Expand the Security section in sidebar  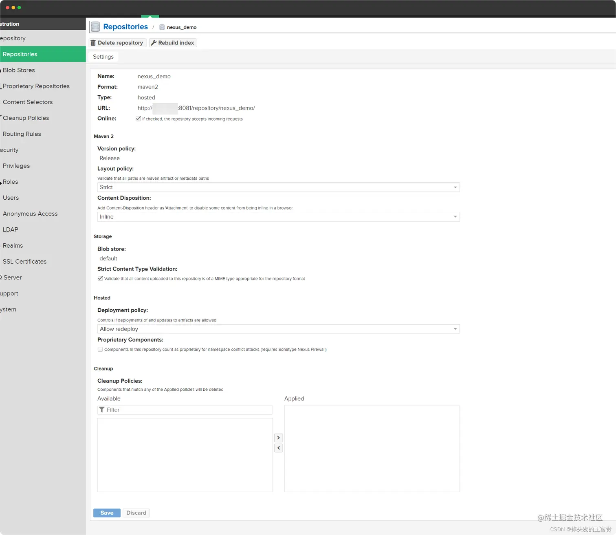(x=43, y=150)
